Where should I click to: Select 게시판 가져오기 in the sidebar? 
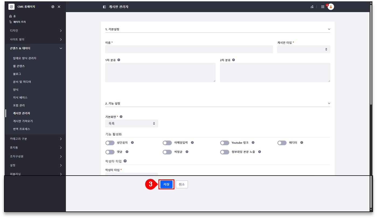pyautogui.click(x=23, y=121)
